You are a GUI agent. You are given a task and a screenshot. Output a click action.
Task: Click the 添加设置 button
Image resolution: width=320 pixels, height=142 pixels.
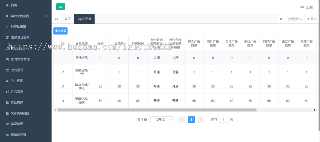(x=60, y=31)
